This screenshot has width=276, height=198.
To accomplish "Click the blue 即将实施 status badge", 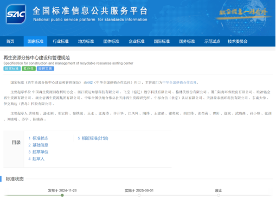I will (x=46, y=68).
